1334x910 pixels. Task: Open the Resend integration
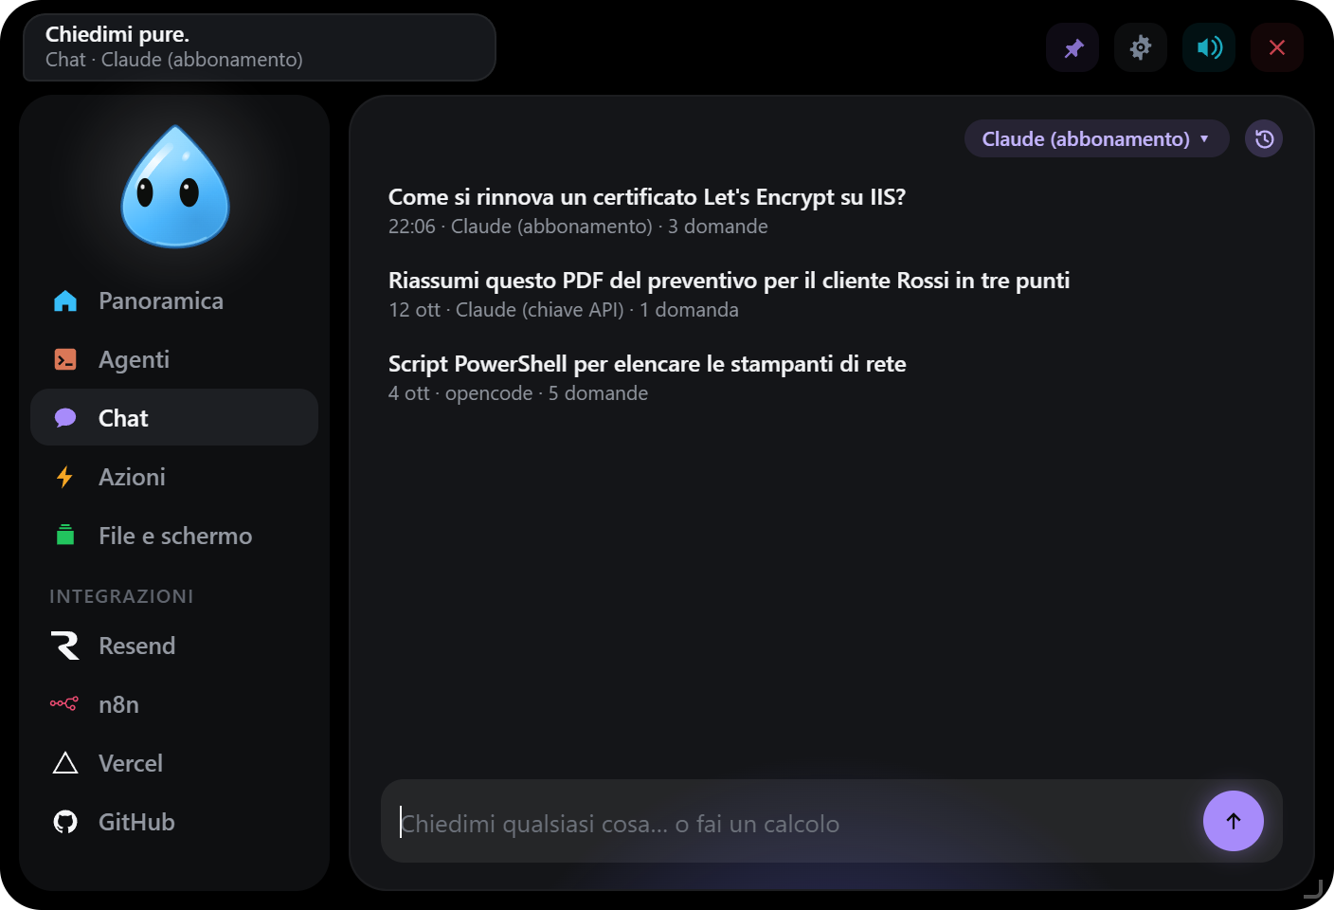(174, 646)
